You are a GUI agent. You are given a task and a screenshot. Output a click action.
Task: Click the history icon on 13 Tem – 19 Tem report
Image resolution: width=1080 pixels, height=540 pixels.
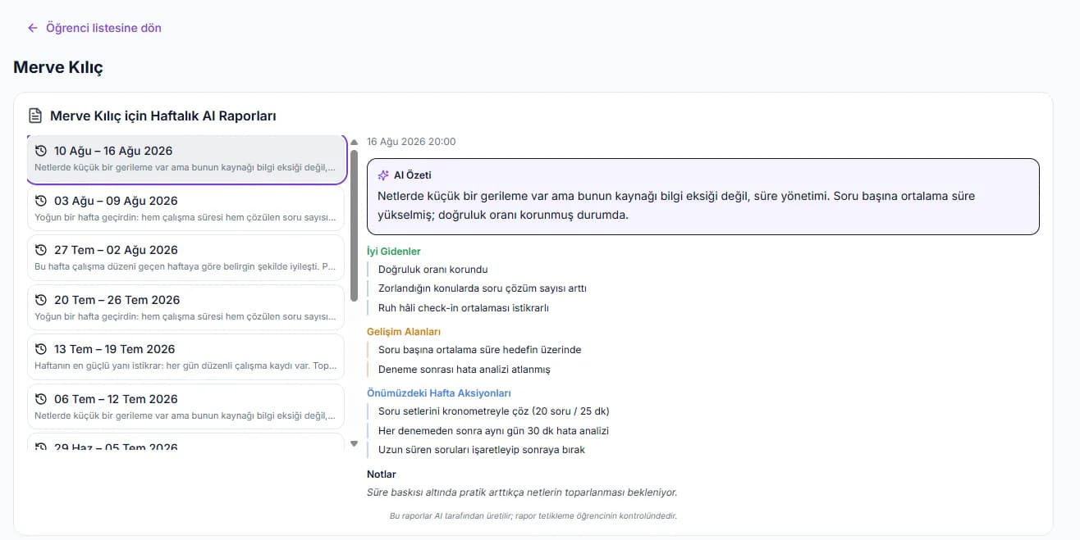pos(41,349)
